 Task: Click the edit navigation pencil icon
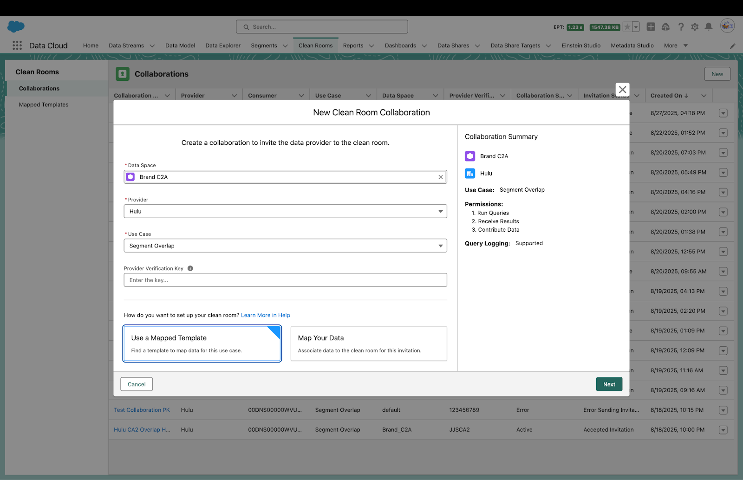coord(732,46)
